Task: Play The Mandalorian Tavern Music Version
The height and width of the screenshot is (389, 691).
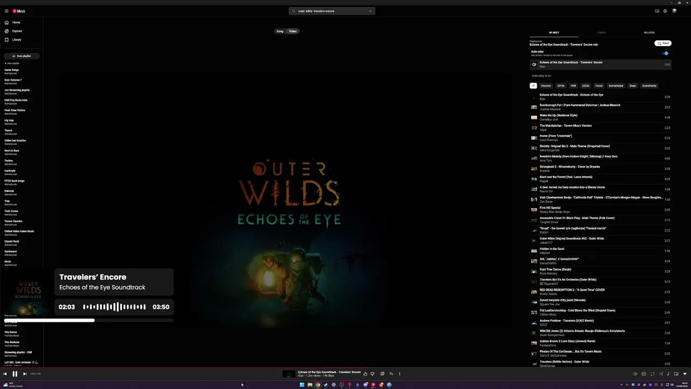Action: (600, 128)
